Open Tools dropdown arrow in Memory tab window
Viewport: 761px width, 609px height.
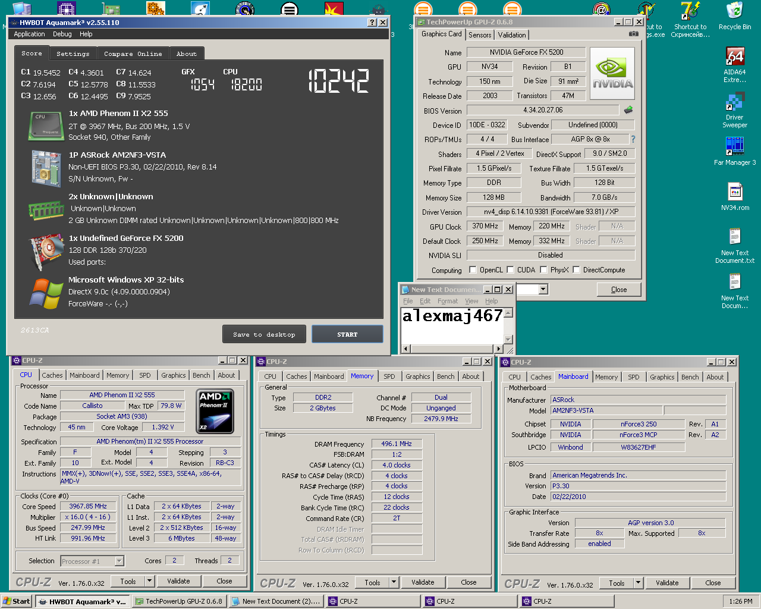tap(394, 582)
